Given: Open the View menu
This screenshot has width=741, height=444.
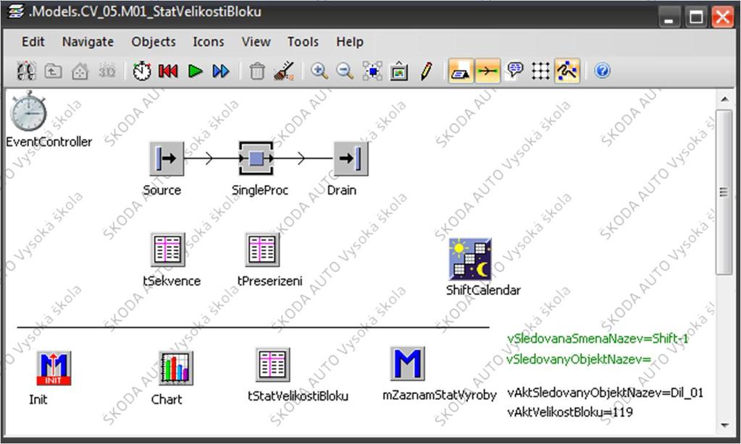Looking at the screenshot, I should pyautogui.click(x=256, y=42).
